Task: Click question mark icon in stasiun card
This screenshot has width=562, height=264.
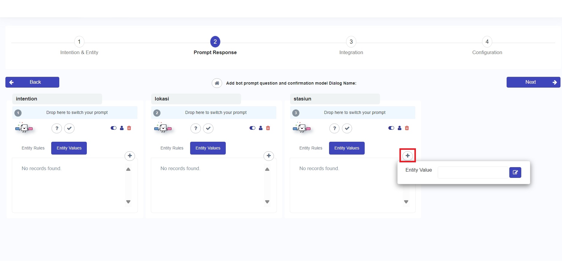Action: tap(334, 128)
